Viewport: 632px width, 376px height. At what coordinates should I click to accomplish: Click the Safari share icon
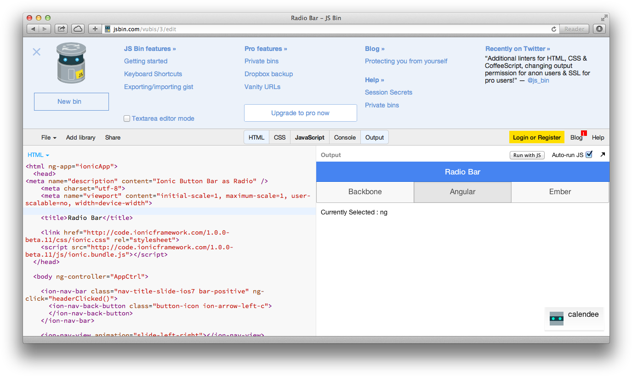pos(61,29)
